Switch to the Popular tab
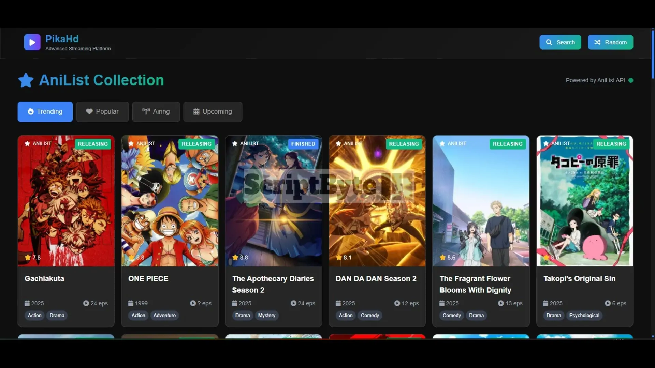Screen dimensions: 655x368 pyautogui.click(x=102, y=112)
